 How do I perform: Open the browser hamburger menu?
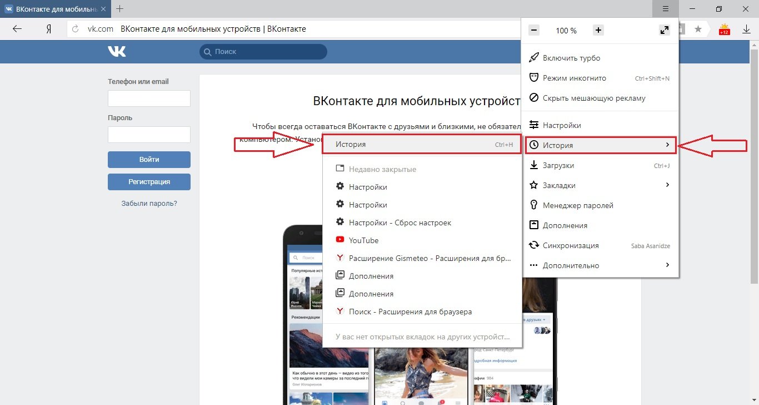click(x=666, y=8)
